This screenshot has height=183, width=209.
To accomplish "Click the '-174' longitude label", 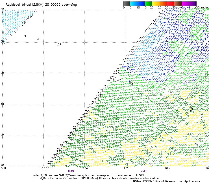I will (84, 168).
